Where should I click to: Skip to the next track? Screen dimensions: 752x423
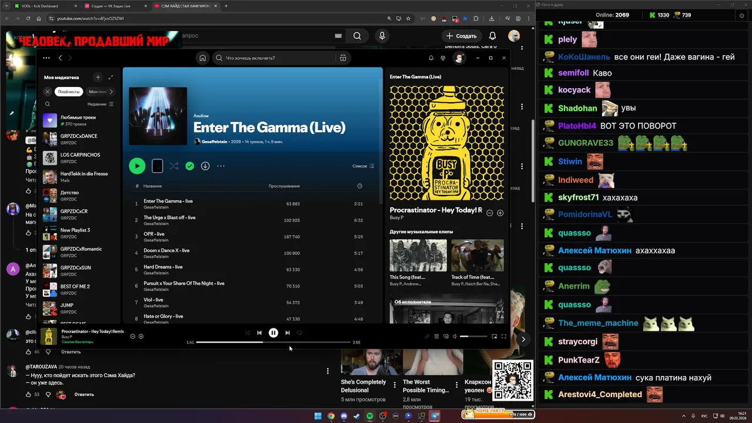tap(287, 333)
